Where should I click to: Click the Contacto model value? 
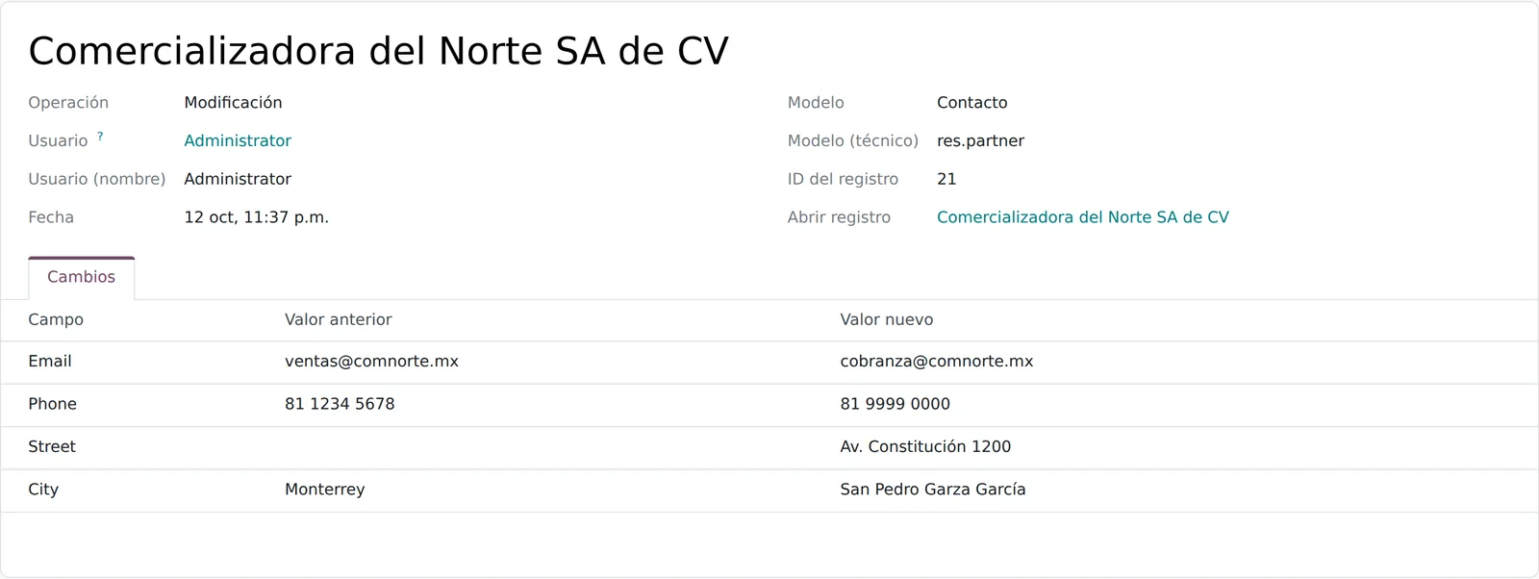pyautogui.click(x=972, y=103)
